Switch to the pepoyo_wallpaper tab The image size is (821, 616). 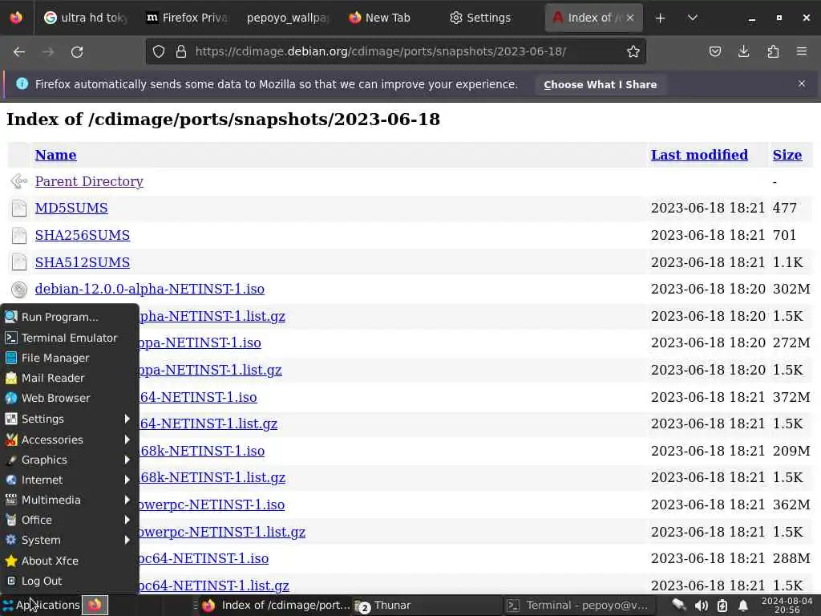(287, 18)
